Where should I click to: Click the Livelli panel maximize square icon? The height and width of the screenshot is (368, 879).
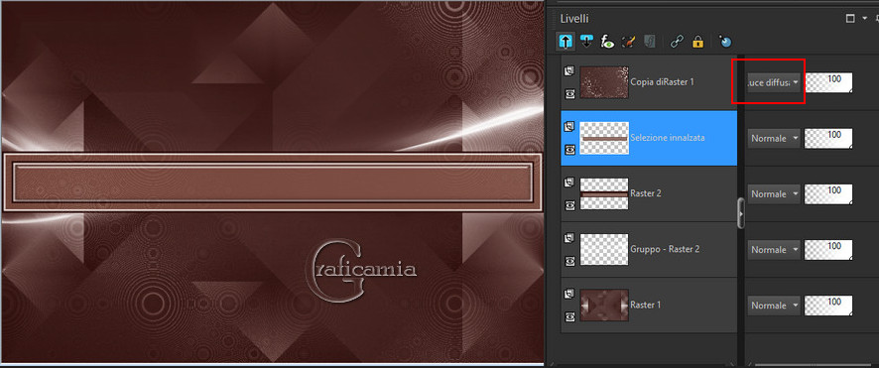click(850, 19)
